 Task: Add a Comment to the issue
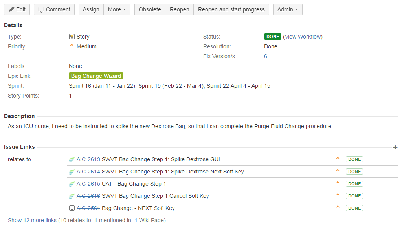pyautogui.click(x=54, y=9)
